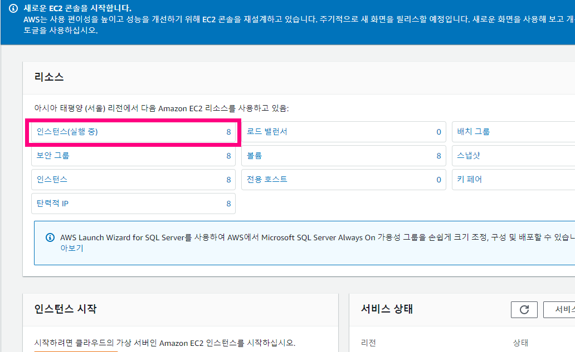Viewport: 575px width, 352px height.
Task: Click the 상태 column label
Action: [520, 343]
